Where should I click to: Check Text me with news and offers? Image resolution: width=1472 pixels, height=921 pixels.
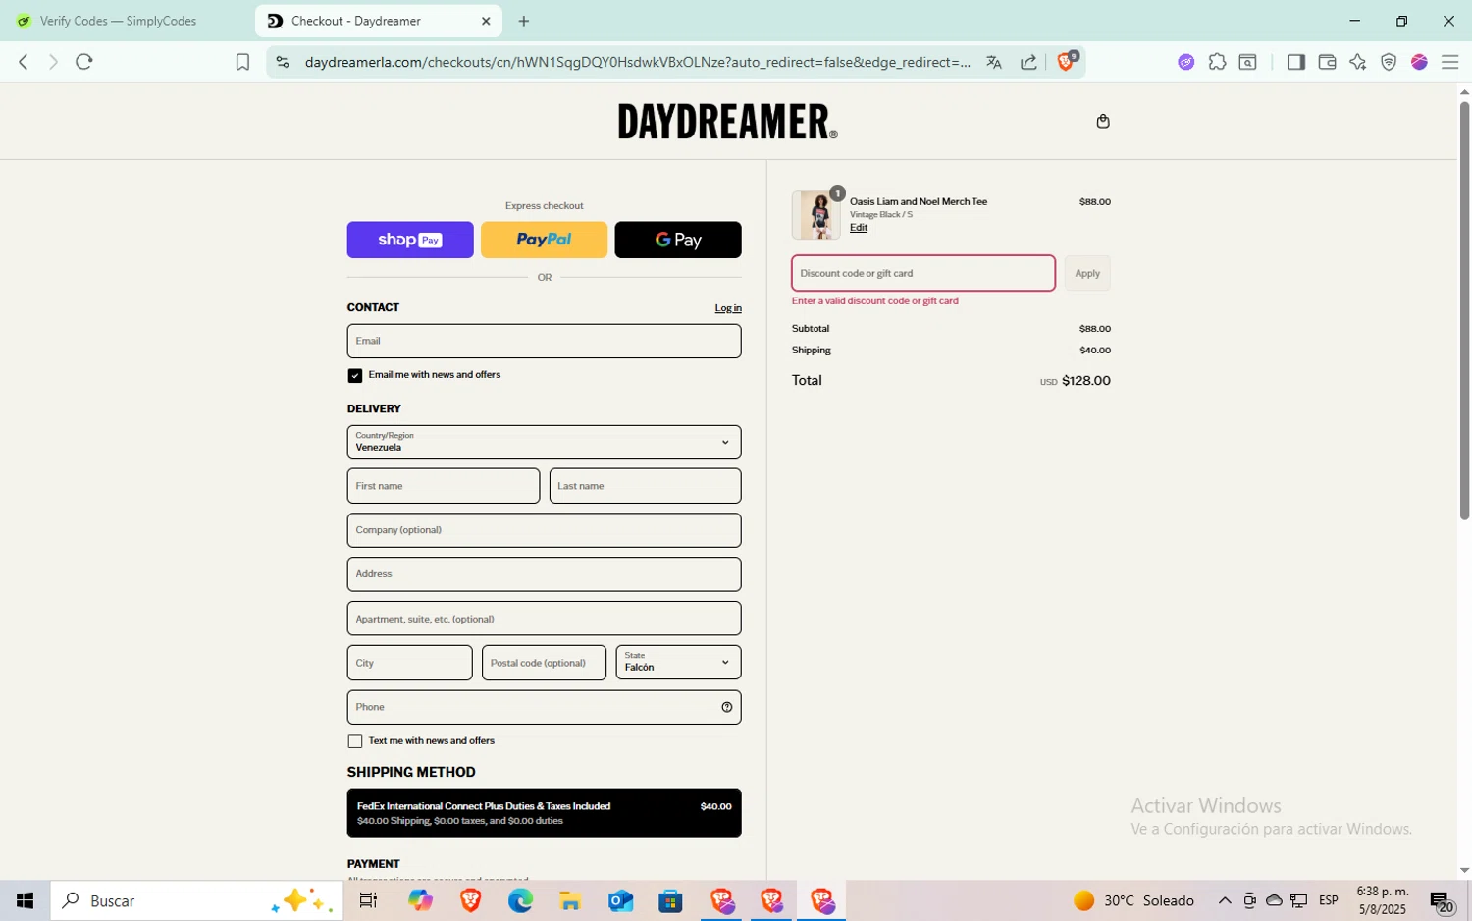pos(355,741)
